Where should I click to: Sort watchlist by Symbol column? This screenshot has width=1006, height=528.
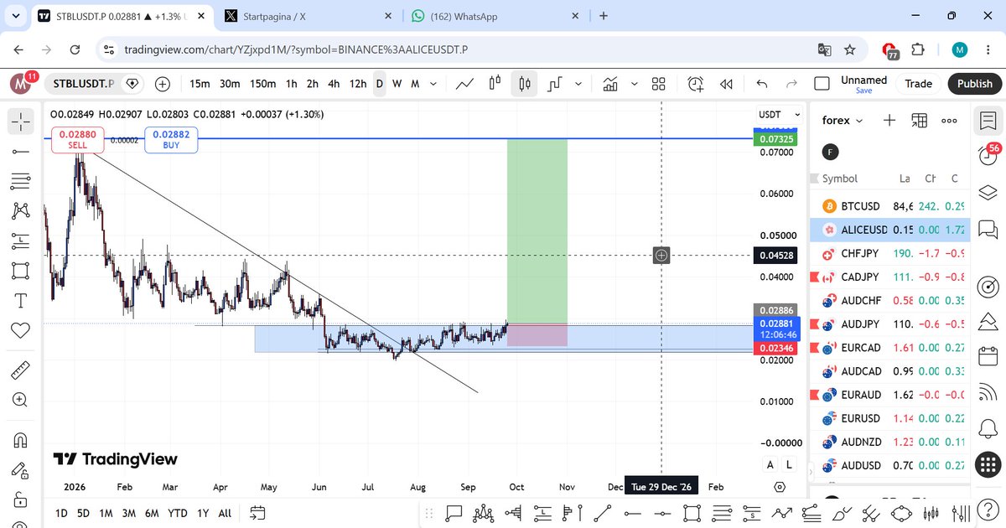click(840, 179)
